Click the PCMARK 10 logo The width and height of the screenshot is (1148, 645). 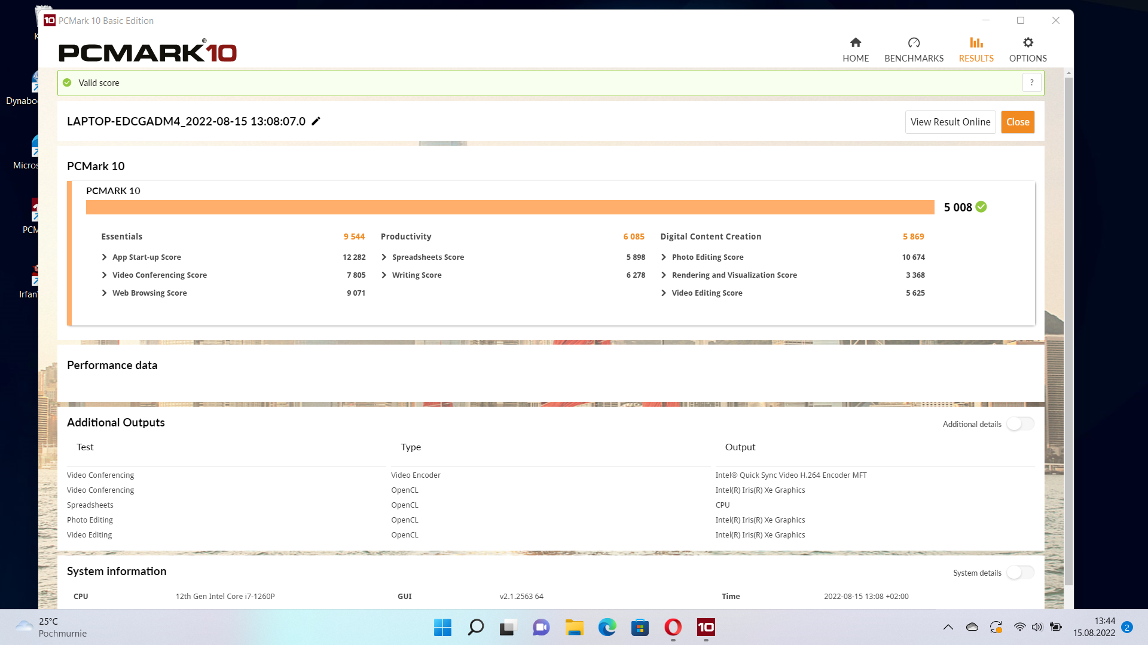(x=148, y=51)
